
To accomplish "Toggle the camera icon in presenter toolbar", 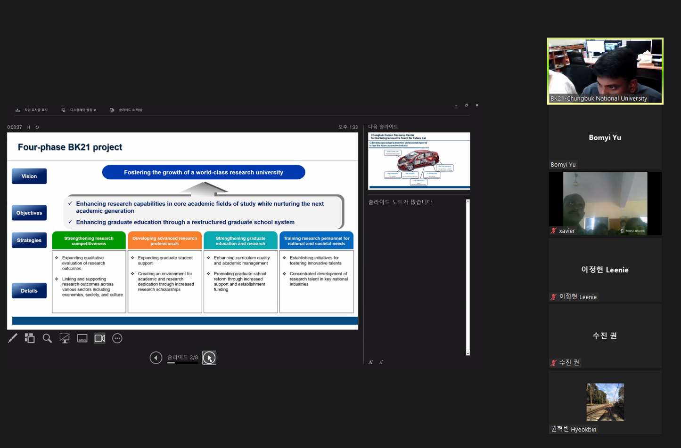I will [99, 338].
